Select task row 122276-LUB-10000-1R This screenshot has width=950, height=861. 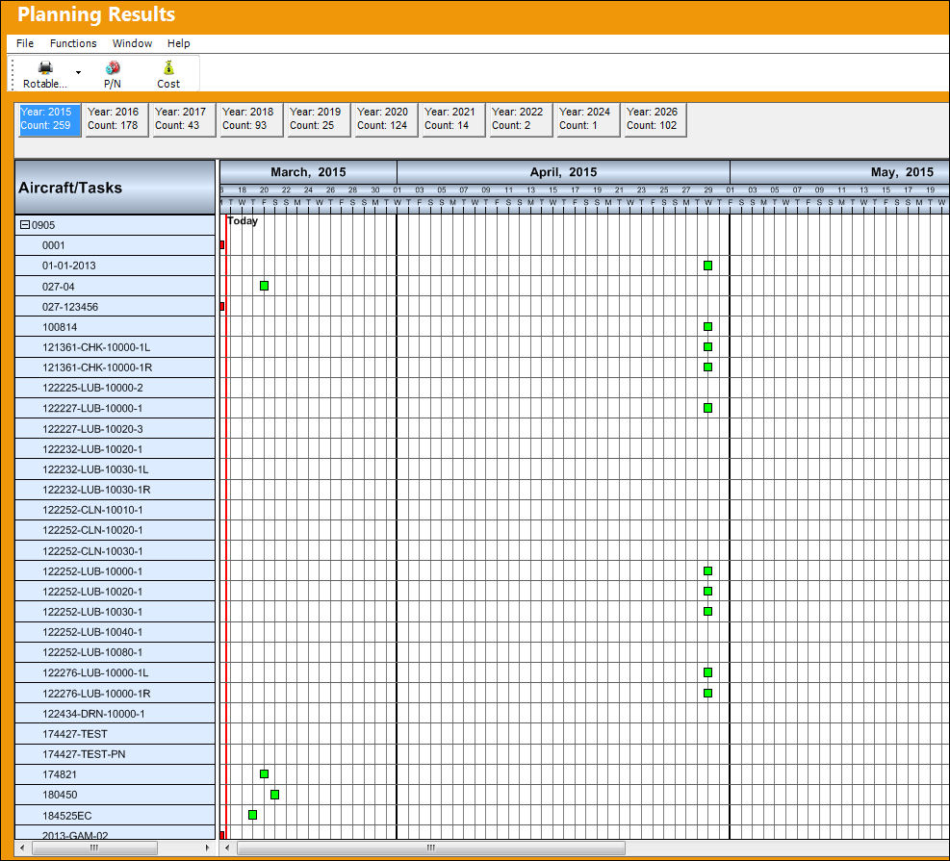(116, 694)
